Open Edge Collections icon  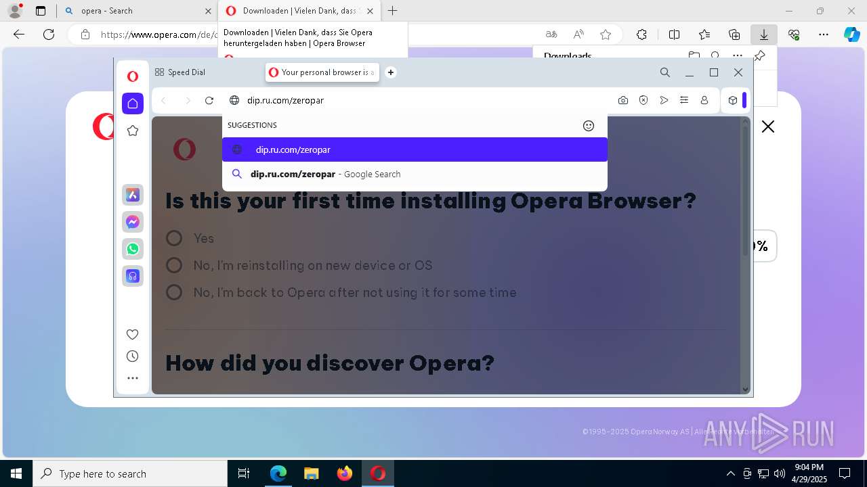pyautogui.click(x=734, y=34)
